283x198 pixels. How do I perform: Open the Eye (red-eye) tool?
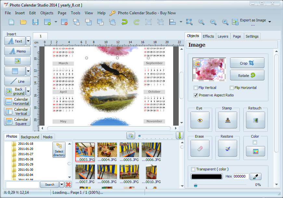coord(199,120)
